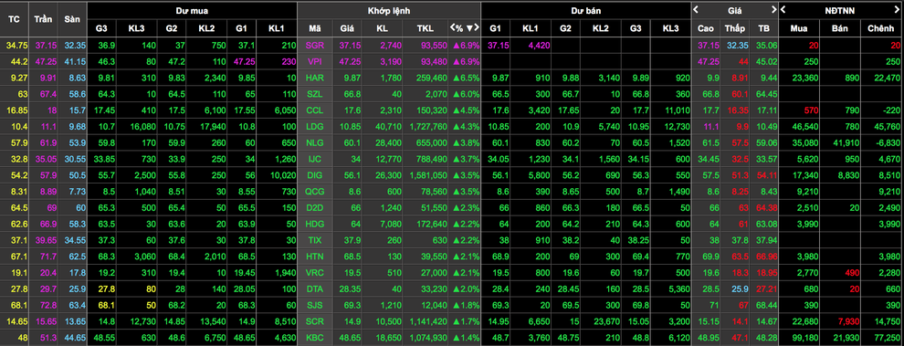
Task: Click the TC reference price header
Action: click(15, 19)
